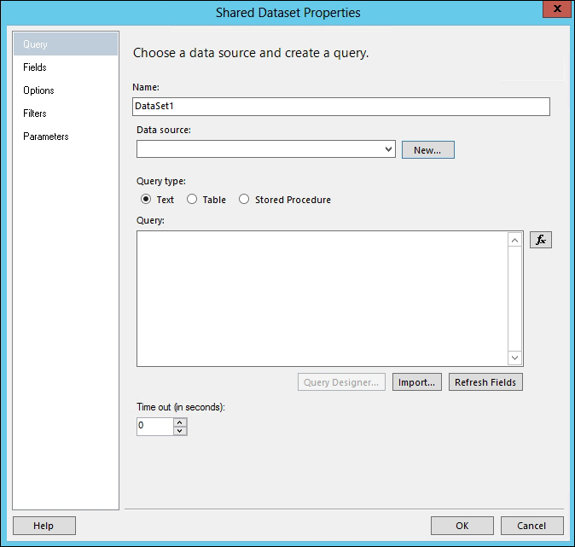Screen dimensions: 575x547
Task: Click New to create data source
Action: [x=427, y=150]
